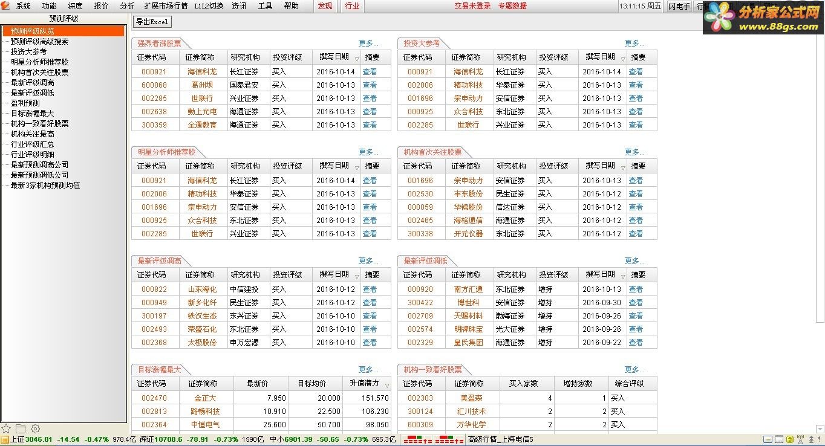Sort 目标涨幅最大 table by 升值潜力 arrow
The height and width of the screenshot is (446, 825).
(387, 386)
